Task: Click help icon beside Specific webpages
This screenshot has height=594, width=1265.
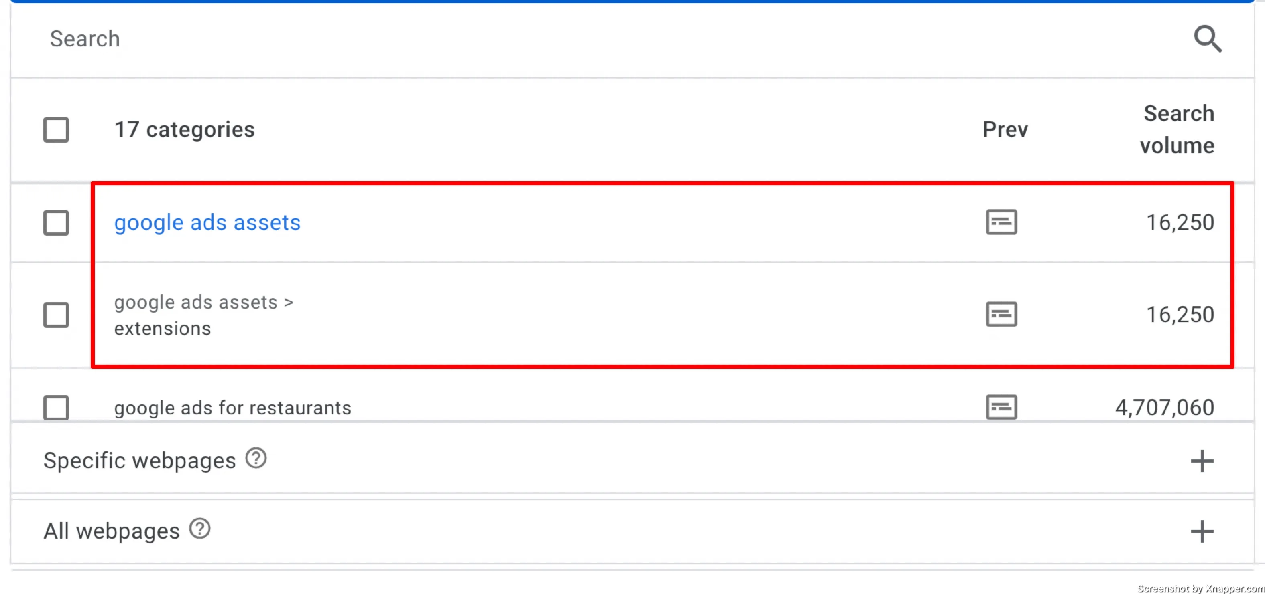Action: pyautogui.click(x=256, y=459)
